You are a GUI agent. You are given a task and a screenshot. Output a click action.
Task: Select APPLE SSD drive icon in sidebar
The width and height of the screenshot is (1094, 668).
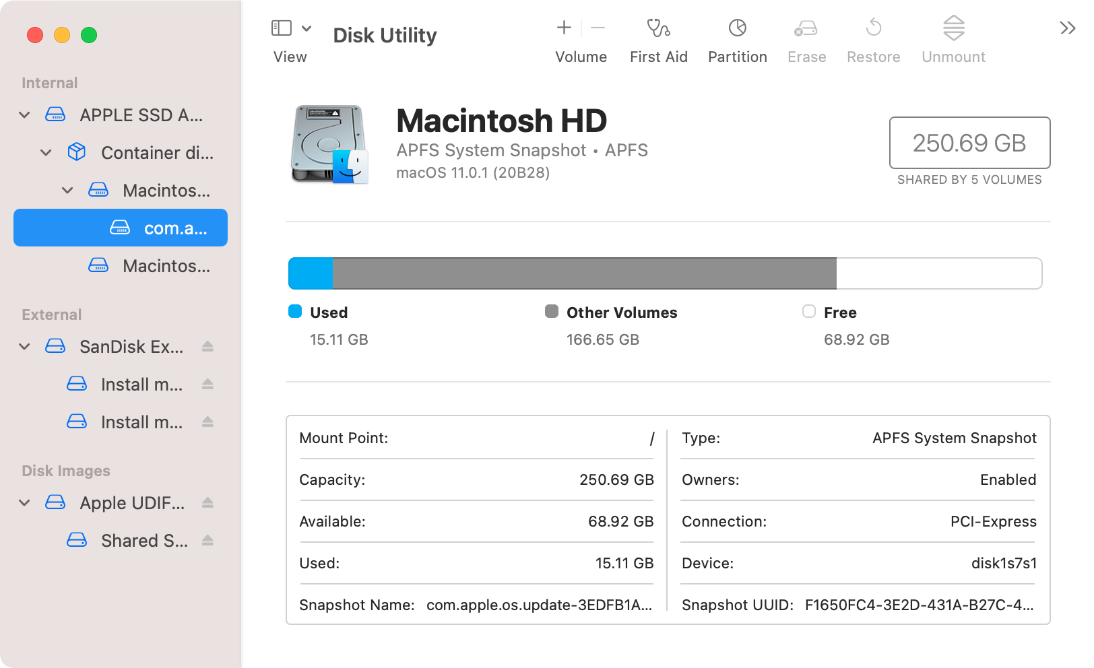click(x=55, y=114)
